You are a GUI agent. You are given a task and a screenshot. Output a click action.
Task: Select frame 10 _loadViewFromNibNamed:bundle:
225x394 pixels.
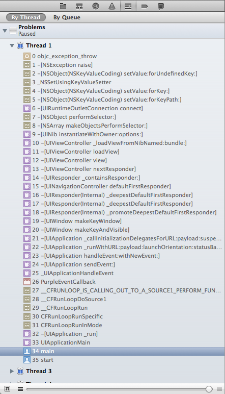pyautogui.click(x=112, y=143)
